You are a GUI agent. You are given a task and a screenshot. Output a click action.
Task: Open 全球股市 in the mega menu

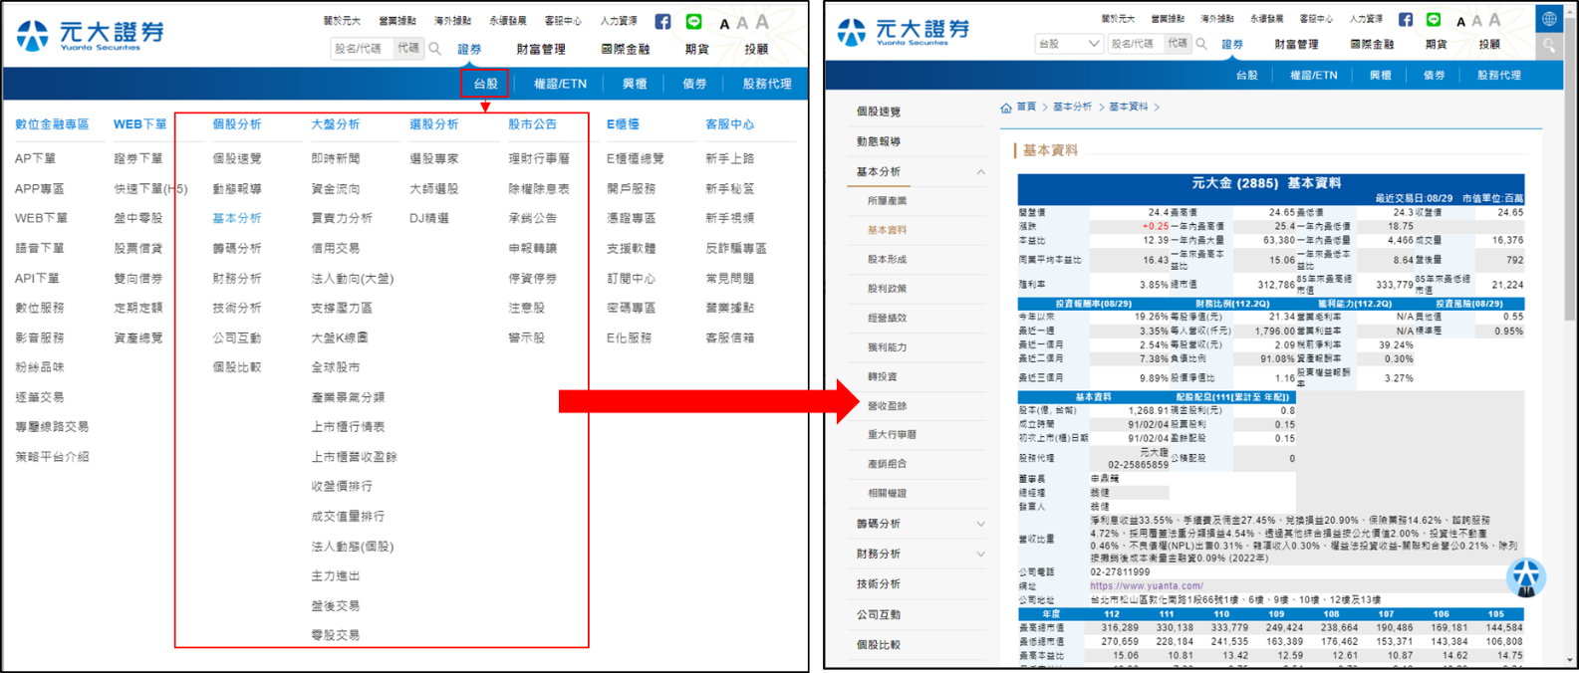336,367
